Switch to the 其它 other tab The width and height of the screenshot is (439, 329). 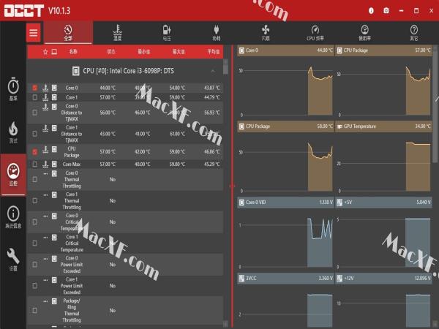(414, 33)
